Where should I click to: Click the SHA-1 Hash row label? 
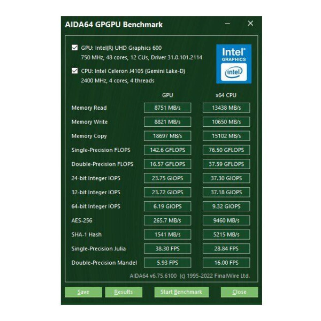[x=86, y=235]
